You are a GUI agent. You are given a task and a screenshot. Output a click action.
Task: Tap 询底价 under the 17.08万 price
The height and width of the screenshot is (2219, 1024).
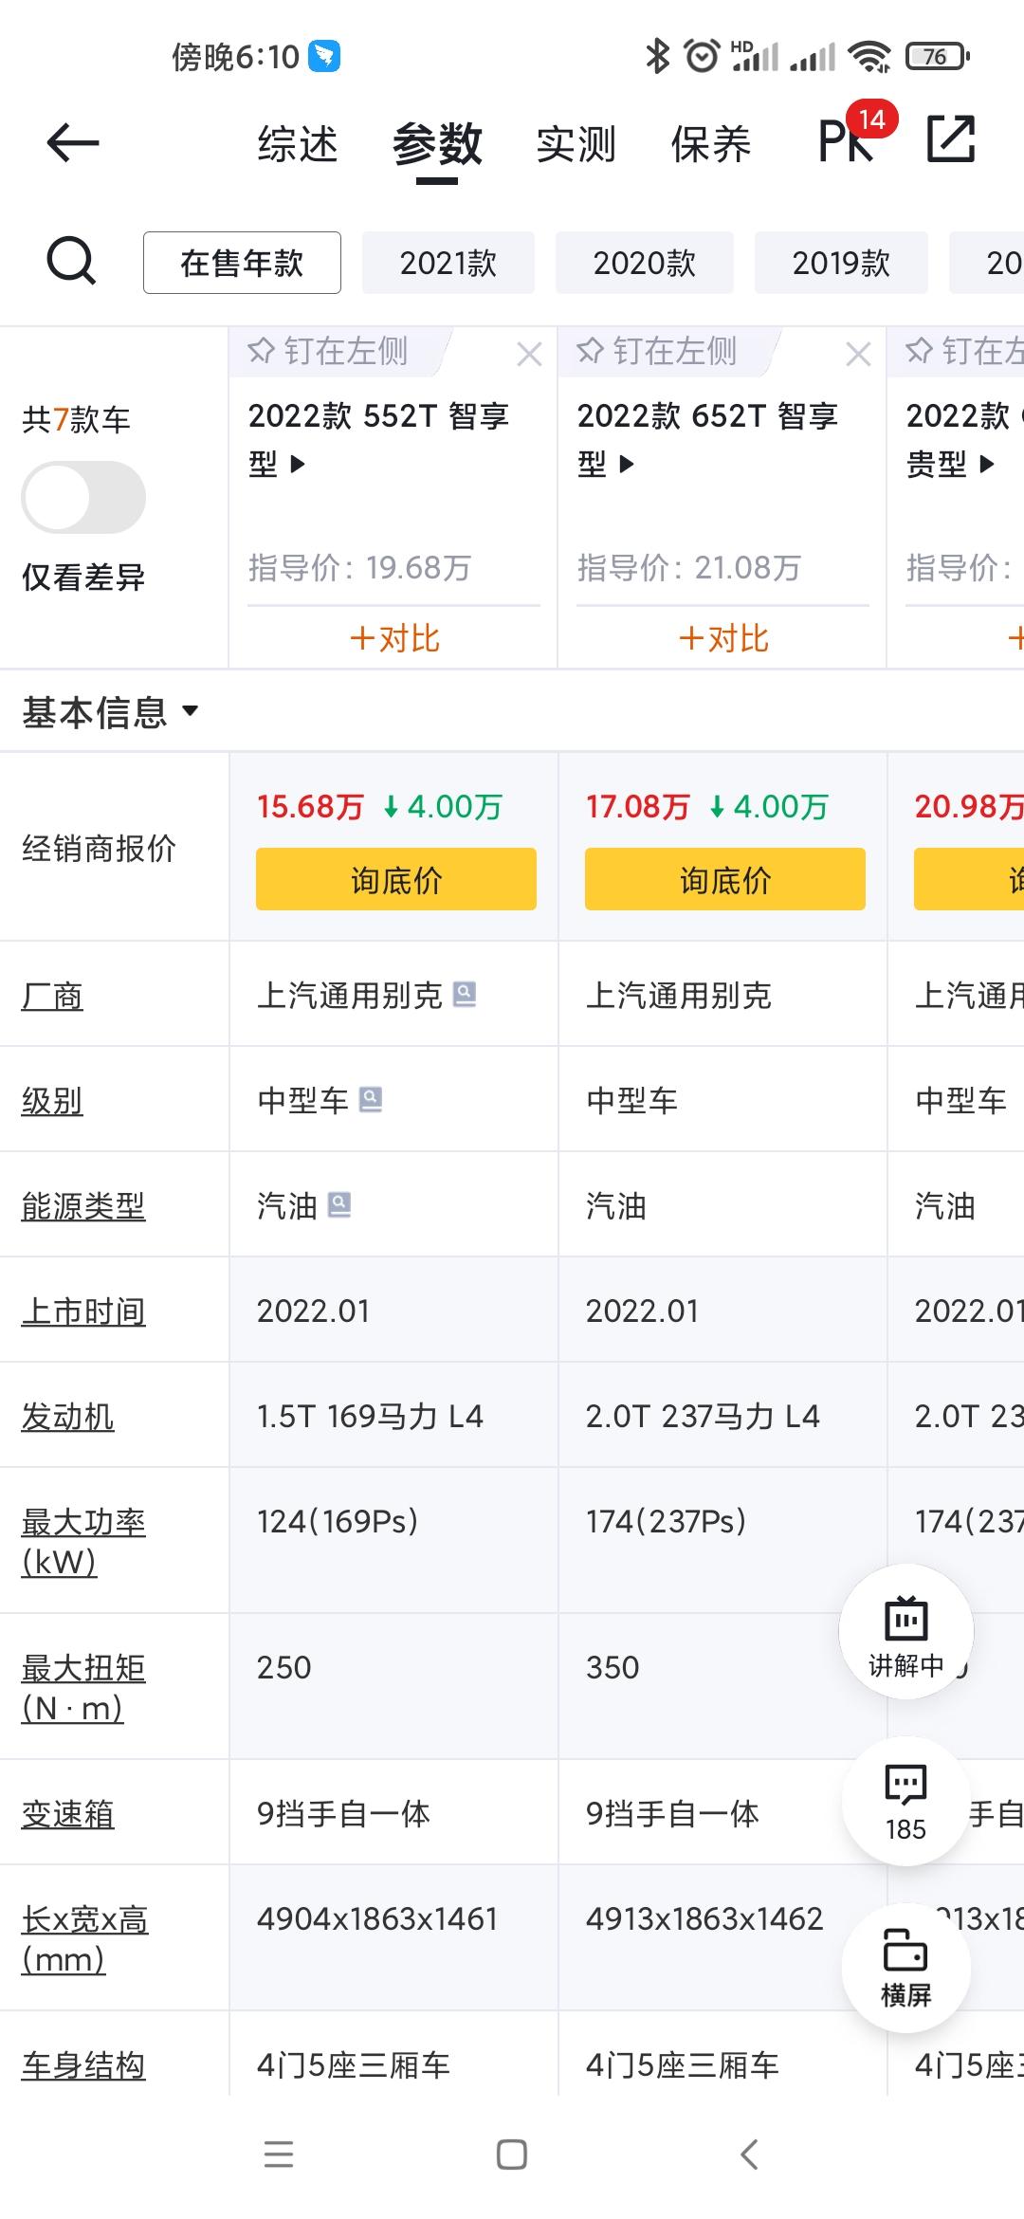pos(725,879)
